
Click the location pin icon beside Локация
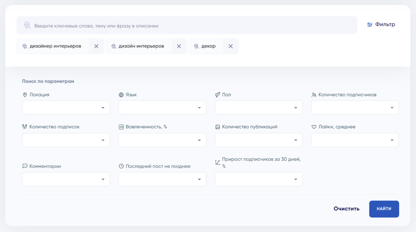point(25,94)
